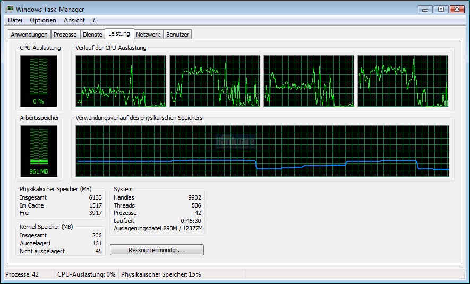470x284 pixels.
Task: Click the Kernel-Speicher (MB) group label
Action: pyautogui.click(x=46, y=227)
